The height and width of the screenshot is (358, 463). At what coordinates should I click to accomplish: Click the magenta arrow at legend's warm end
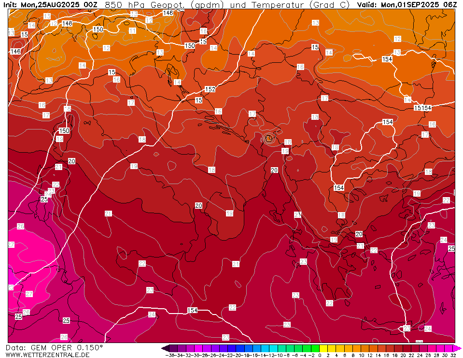[x=457, y=348]
